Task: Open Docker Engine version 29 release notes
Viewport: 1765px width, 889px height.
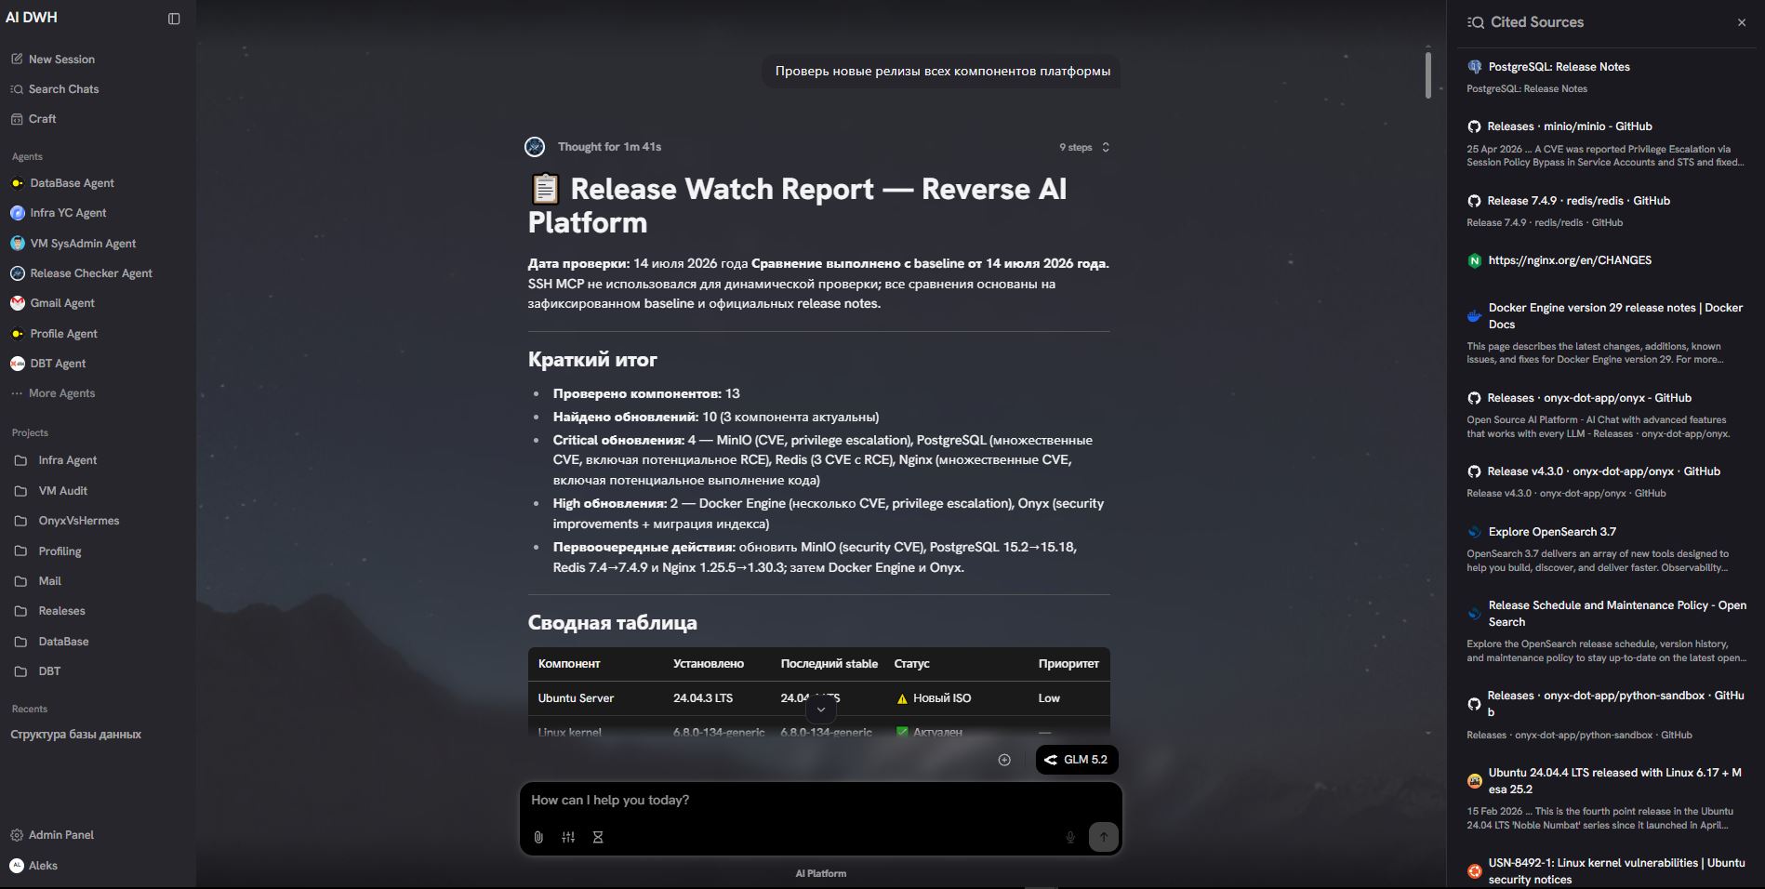Action: 1615,316
